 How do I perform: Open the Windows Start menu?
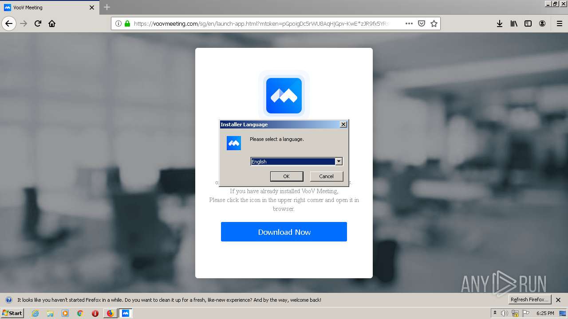tap(12, 313)
